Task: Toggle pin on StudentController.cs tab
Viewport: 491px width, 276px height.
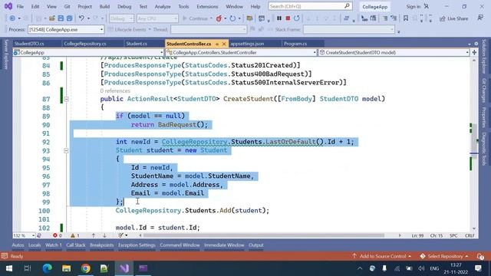Action: [217, 44]
